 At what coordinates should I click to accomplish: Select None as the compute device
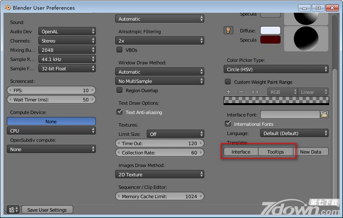coord(51,121)
